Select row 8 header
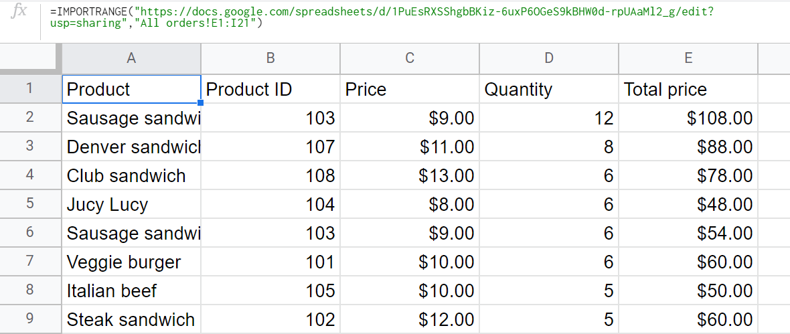The height and width of the screenshot is (334, 790). click(30, 290)
